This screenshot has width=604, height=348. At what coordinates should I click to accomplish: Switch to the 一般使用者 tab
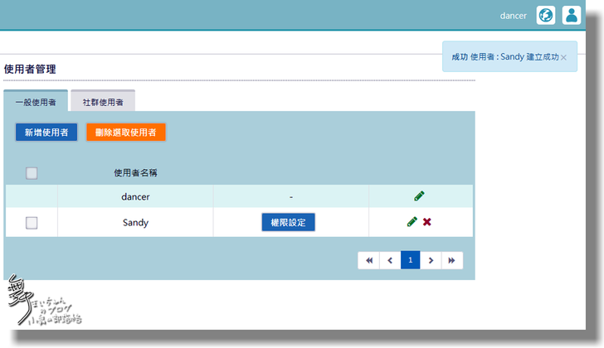coord(36,103)
